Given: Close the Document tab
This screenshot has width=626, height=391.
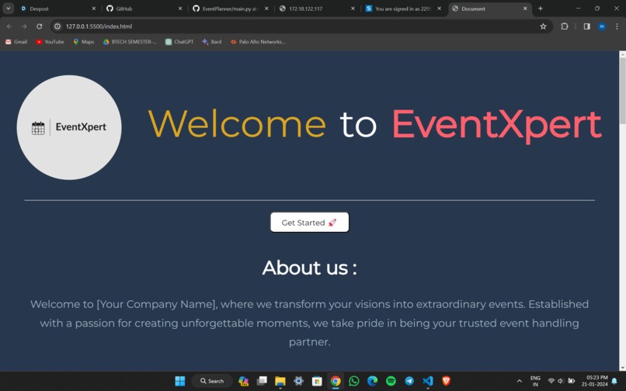Looking at the screenshot, I should 525,9.
